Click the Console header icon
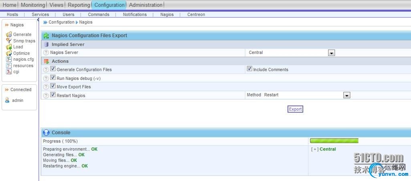411x181 pixels. click(x=46, y=133)
